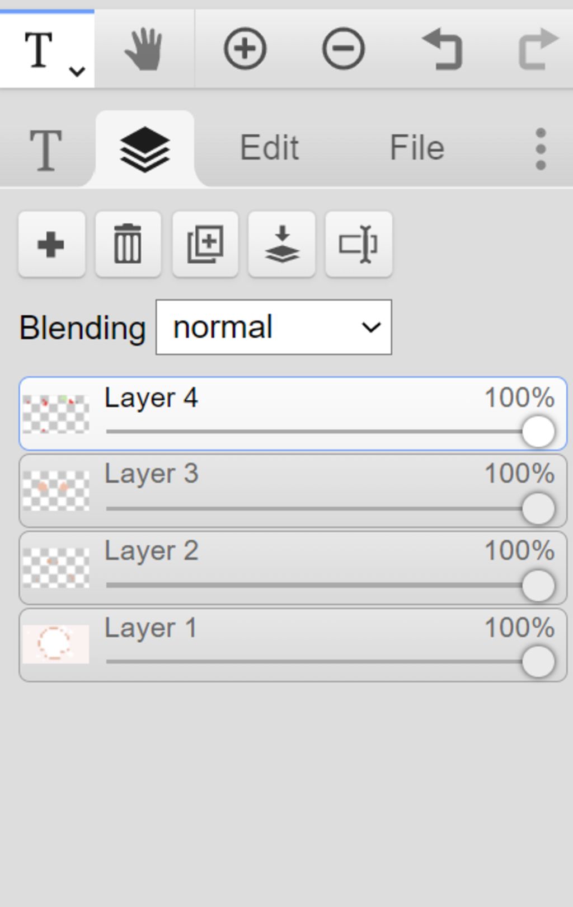The width and height of the screenshot is (573, 907).
Task: Add a new layer with the plus button
Action: 51,244
